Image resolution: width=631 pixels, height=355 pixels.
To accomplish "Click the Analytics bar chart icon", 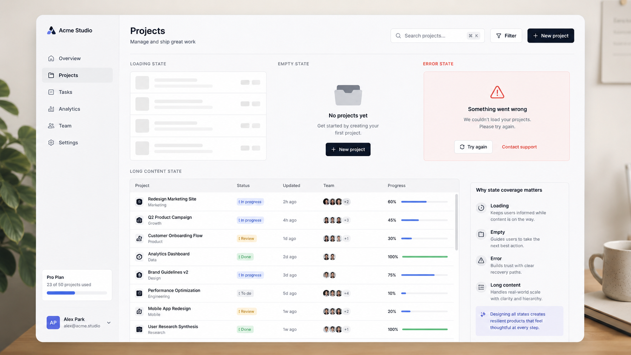I will (51, 109).
